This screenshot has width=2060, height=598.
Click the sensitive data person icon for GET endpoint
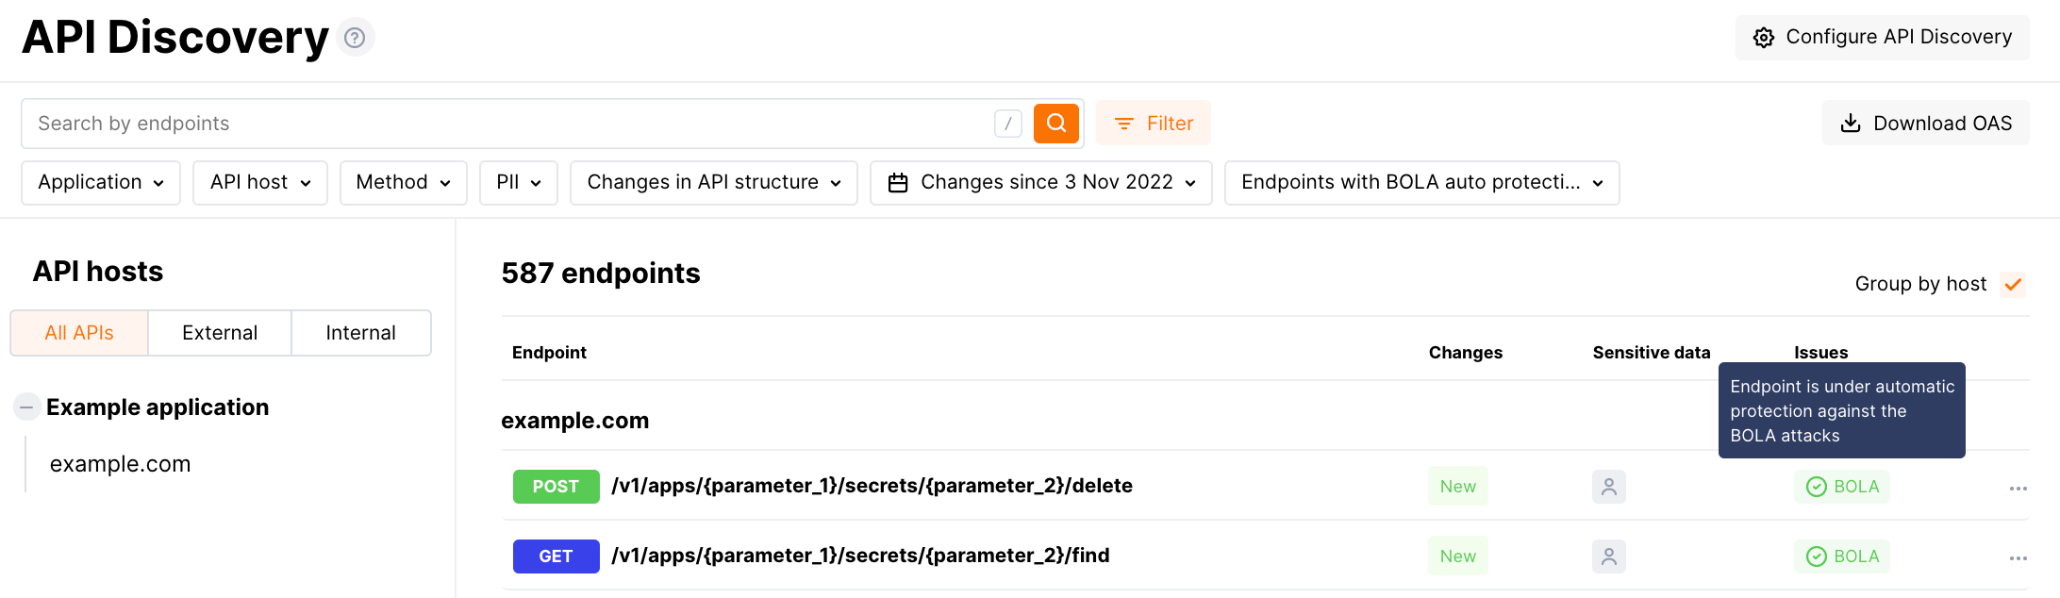[x=1609, y=556]
